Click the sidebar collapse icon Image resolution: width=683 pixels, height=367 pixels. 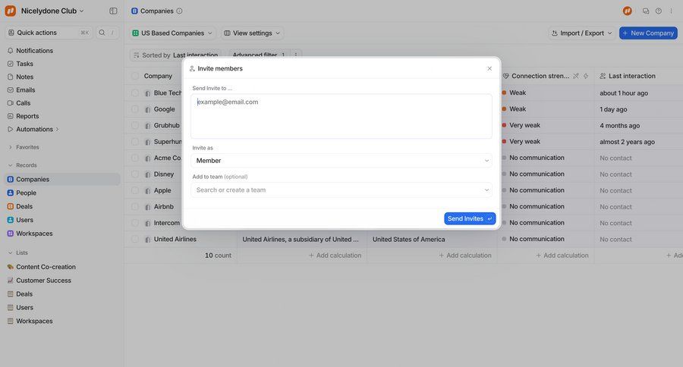point(113,11)
